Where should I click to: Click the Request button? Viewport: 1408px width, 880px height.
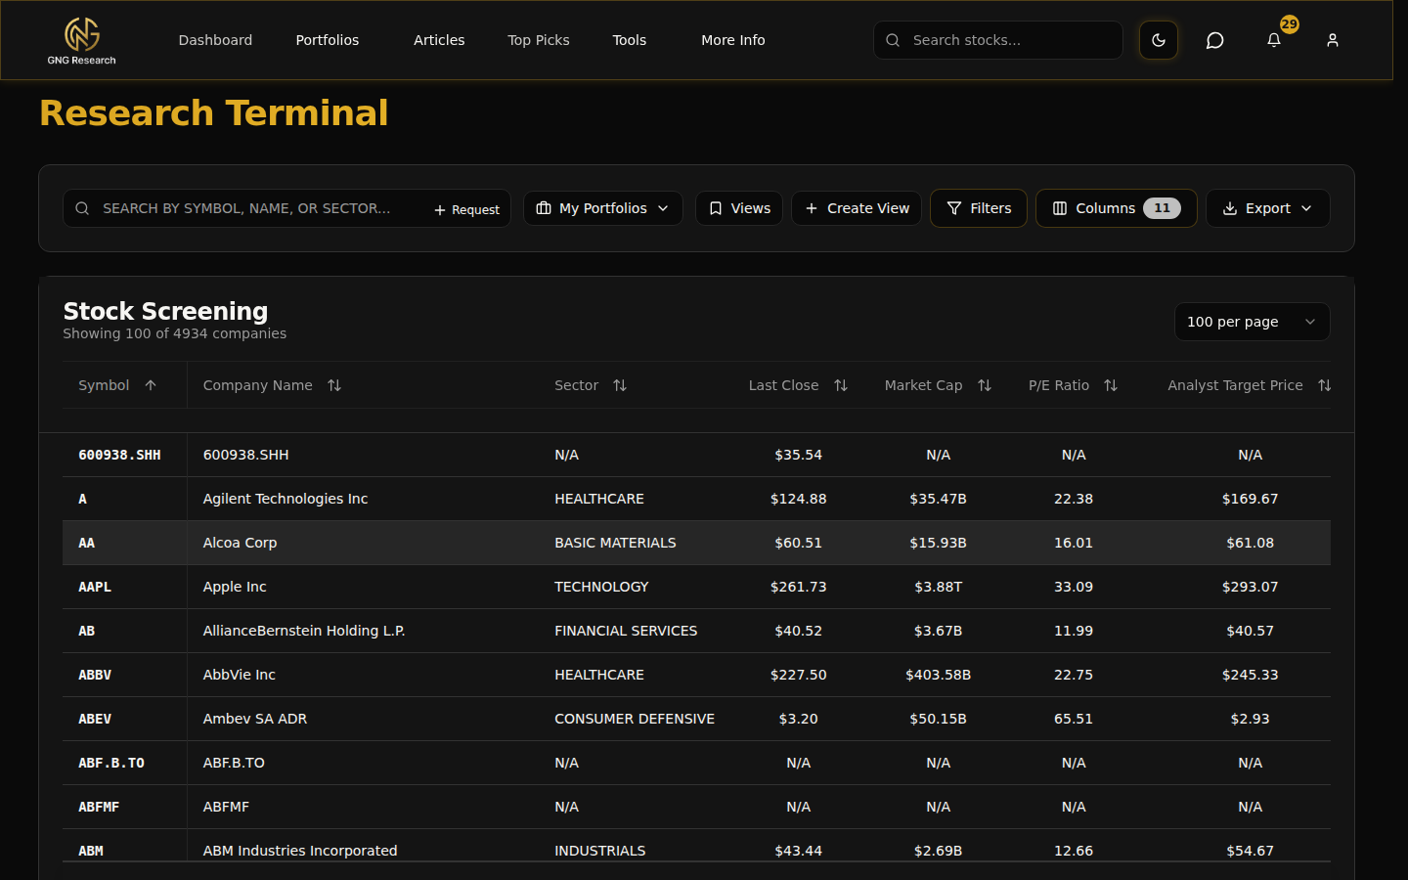point(467,209)
